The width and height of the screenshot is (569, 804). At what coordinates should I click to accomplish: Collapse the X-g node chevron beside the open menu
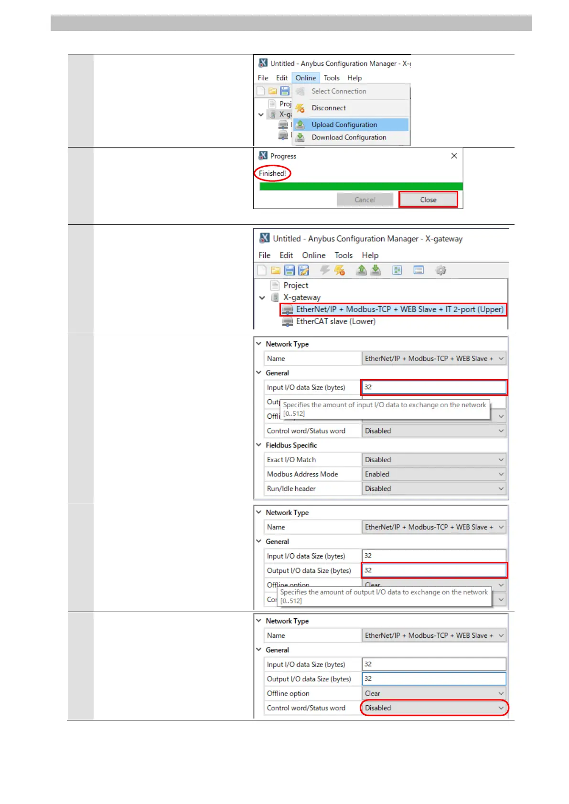coord(261,115)
